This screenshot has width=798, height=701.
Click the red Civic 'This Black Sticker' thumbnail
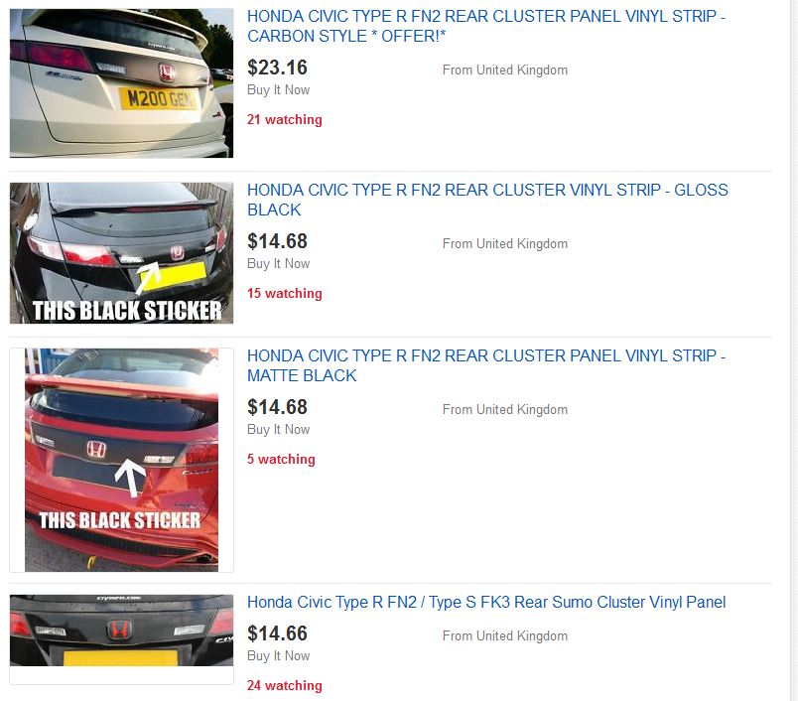[122, 460]
